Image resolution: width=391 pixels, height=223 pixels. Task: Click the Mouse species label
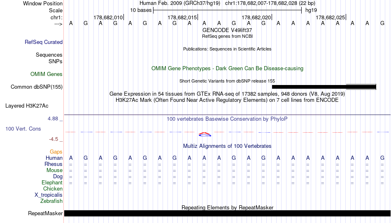point(54,170)
